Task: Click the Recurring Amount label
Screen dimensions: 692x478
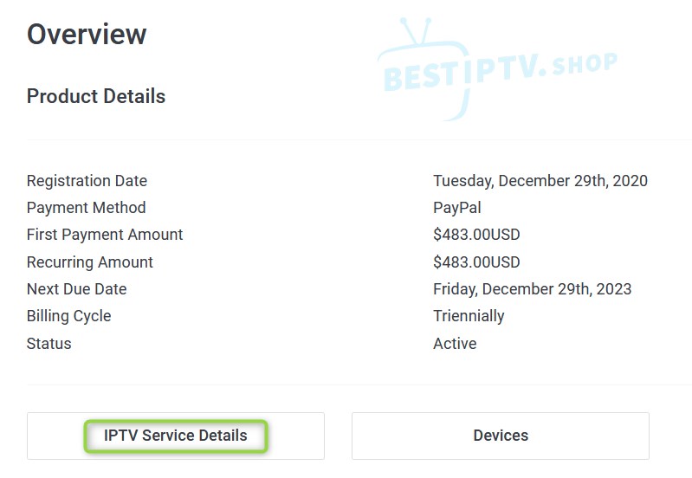Action: (x=90, y=262)
